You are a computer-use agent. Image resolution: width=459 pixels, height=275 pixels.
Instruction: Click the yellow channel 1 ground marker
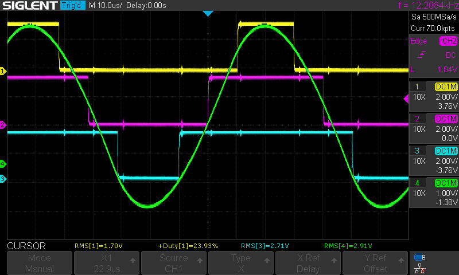[x=3, y=71]
